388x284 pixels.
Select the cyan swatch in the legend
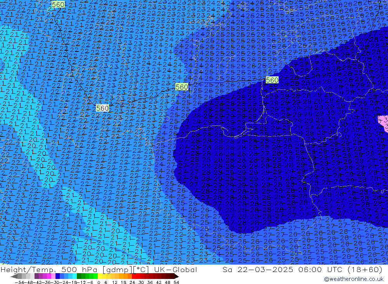pyautogui.click(x=74, y=276)
